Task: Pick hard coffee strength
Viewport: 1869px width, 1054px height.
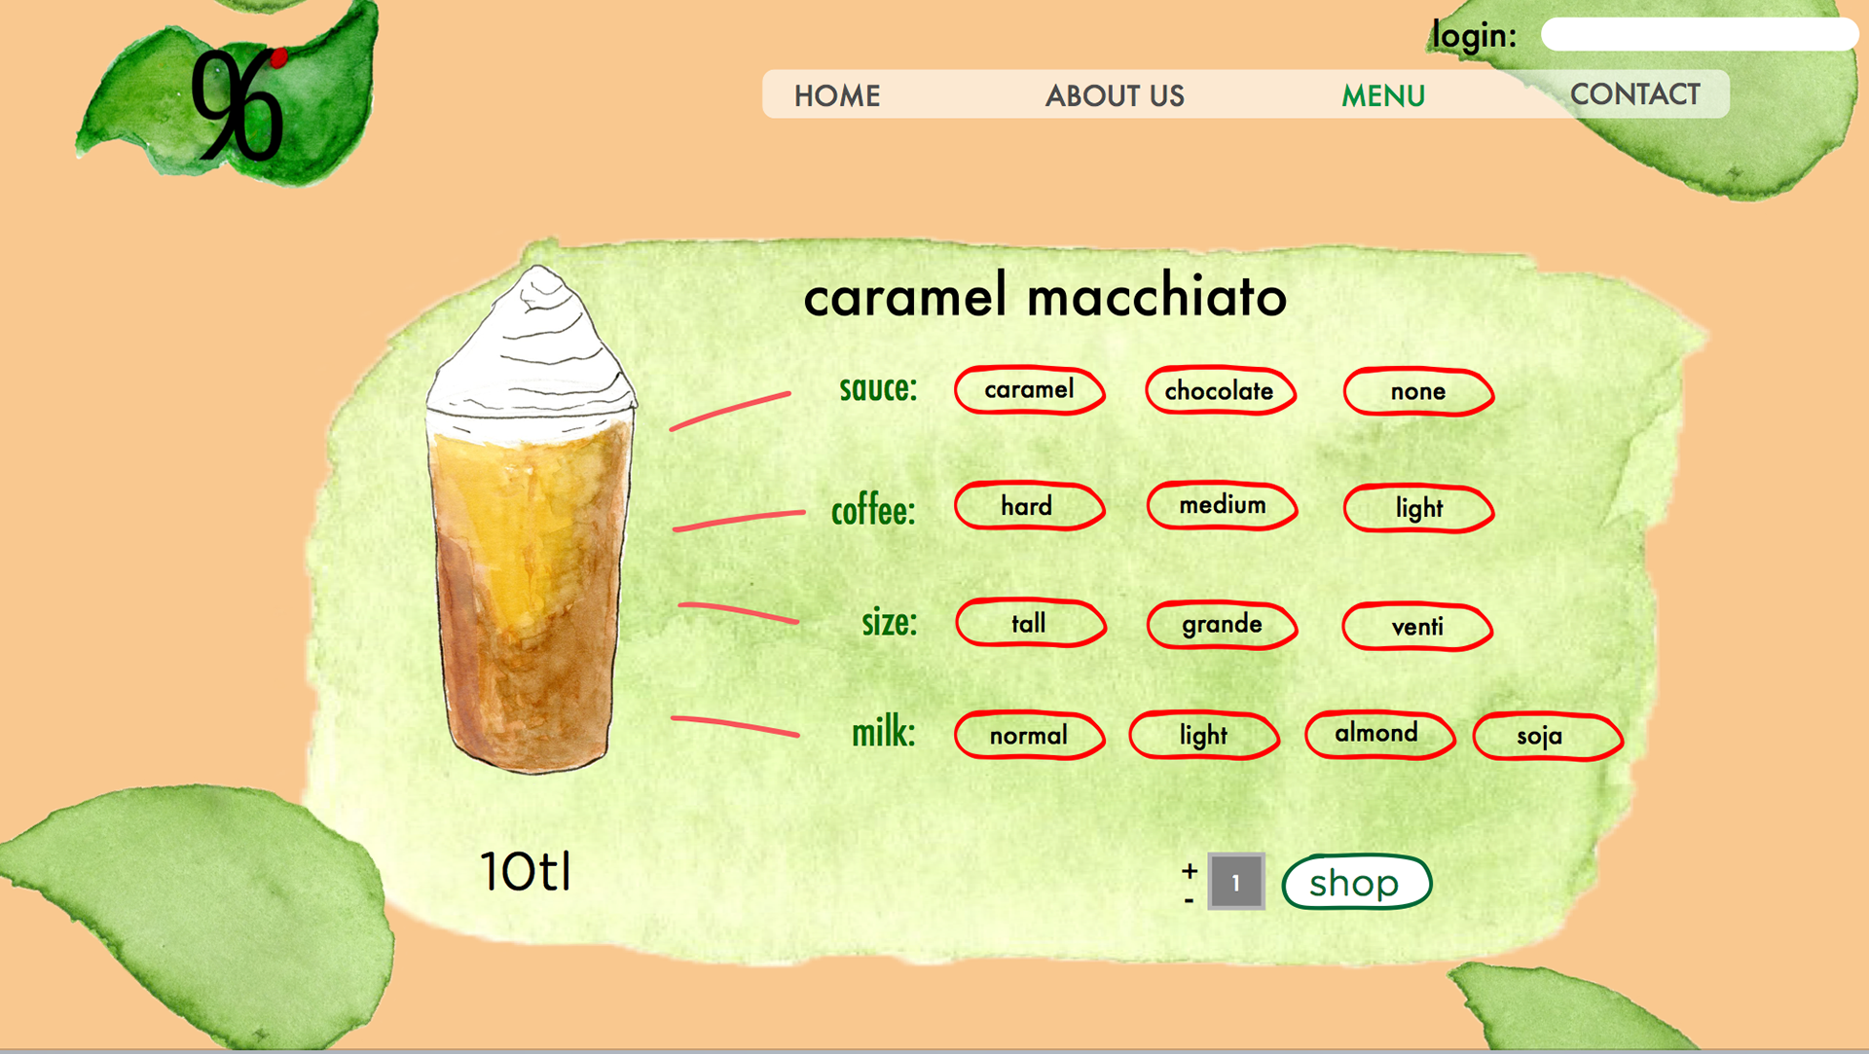Action: [1027, 506]
